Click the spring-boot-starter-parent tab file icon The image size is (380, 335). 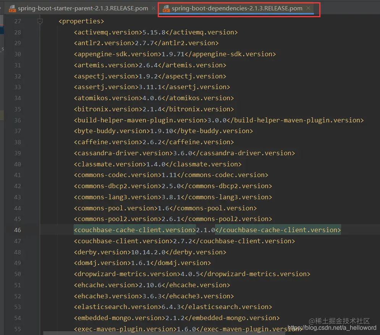[12, 9]
